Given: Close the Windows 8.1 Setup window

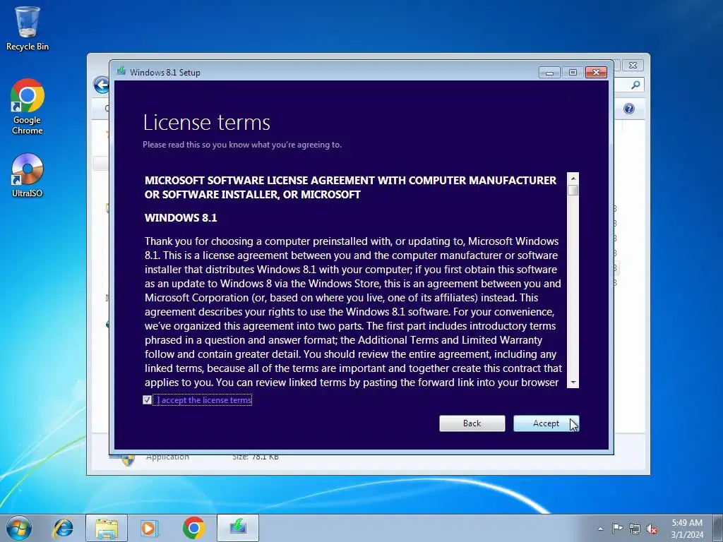Looking at the screenshot, I should click(596, 73).
